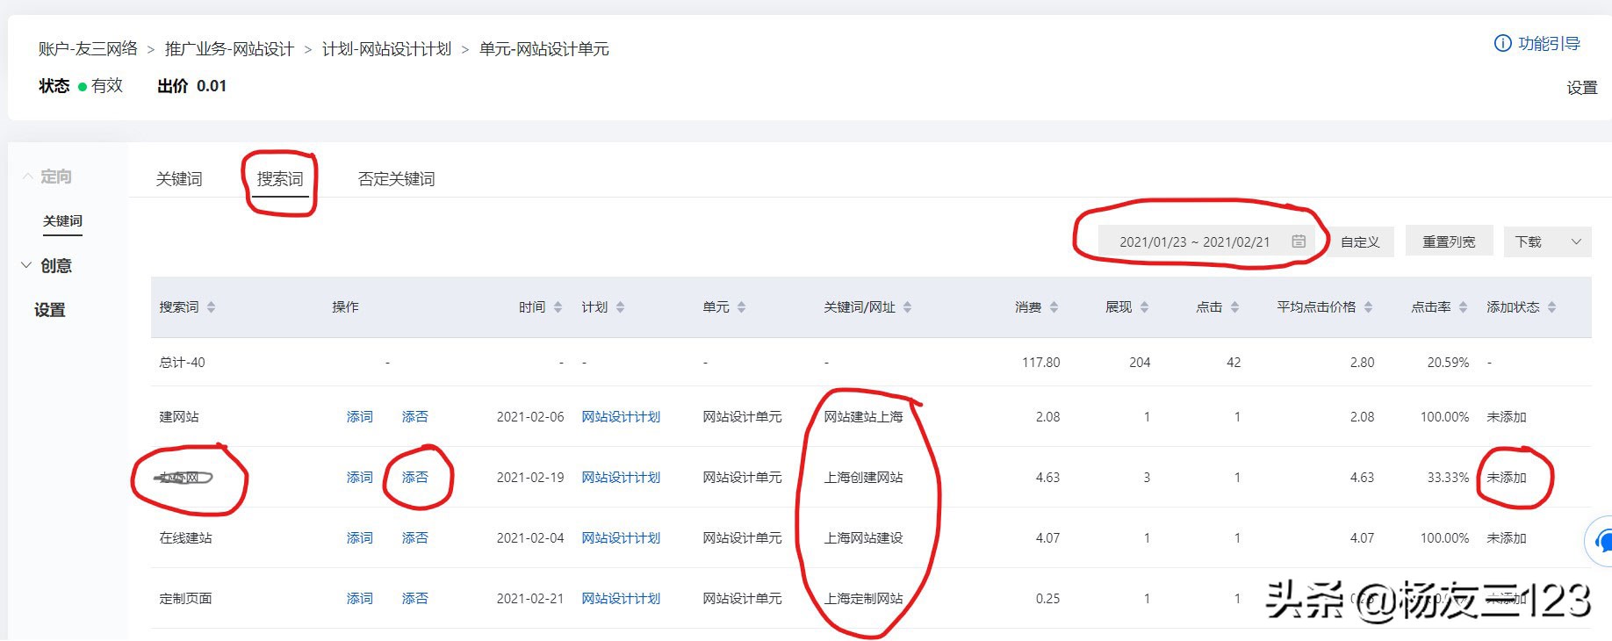
Task: Click 添否 in the 2021-02-19 row
Action: [415, 478]
